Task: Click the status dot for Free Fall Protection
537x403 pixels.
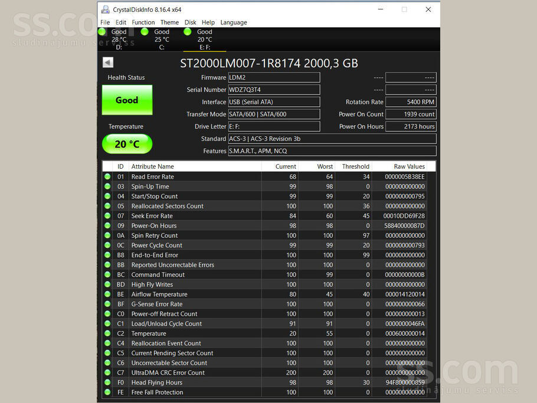Action: click(x=107, y=392)
